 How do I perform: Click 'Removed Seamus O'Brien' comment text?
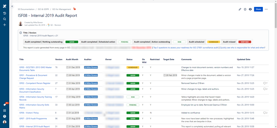(192, 83)
